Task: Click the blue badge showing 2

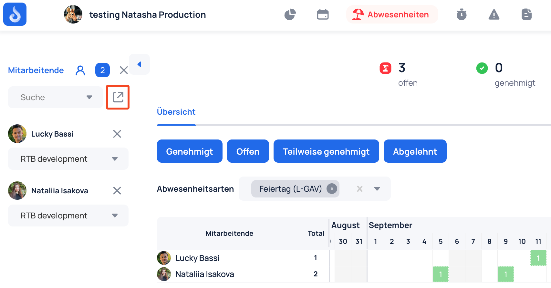Action: [x=102, y=70]
